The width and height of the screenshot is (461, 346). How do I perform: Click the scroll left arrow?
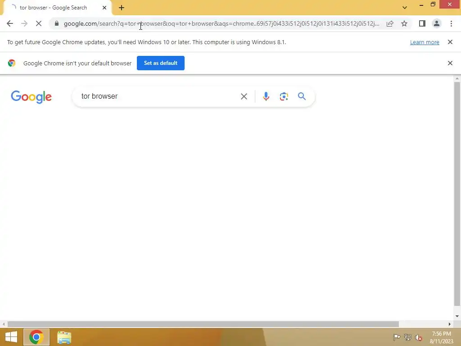click(4, 324)
